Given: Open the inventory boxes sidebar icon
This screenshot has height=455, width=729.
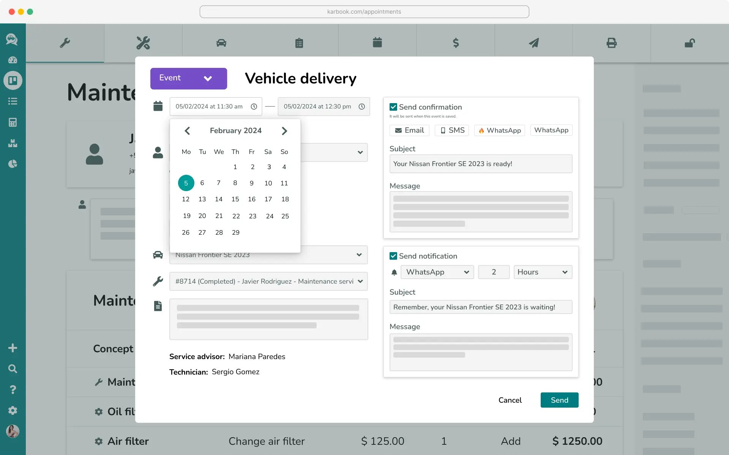Looking at the screenshot, I should (13, 143).
